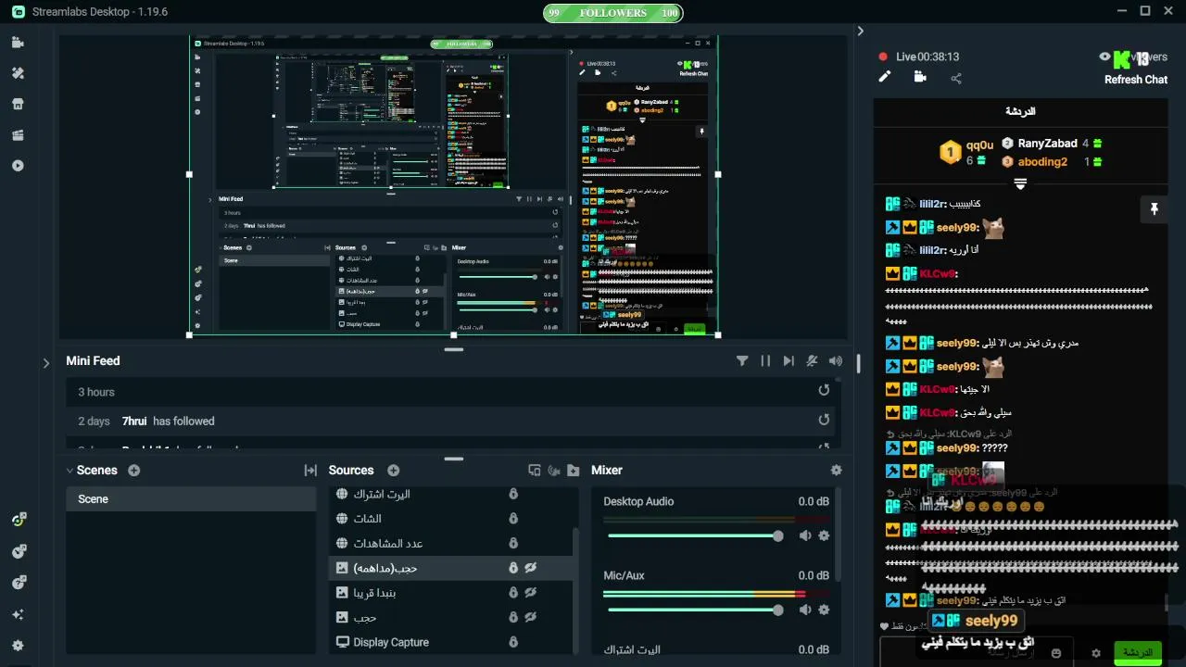The height and width of the screenshot is (667, 1186).
Task: Click the pin icon in chat
Action: tap(1154, 210)
